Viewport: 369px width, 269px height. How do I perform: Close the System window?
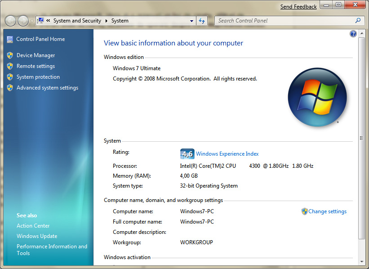355,4
